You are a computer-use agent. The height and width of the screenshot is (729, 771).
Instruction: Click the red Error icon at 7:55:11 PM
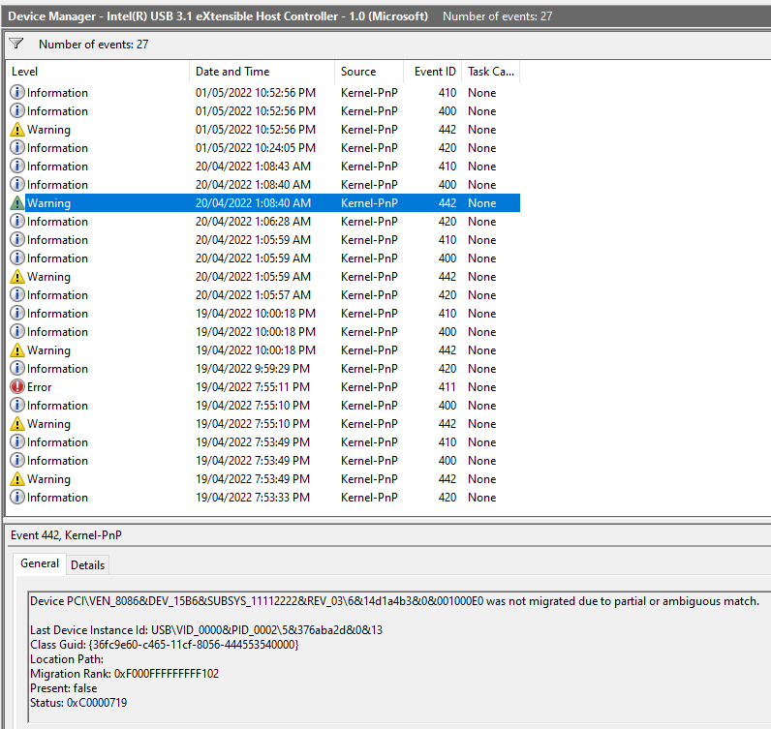(17, 387)
